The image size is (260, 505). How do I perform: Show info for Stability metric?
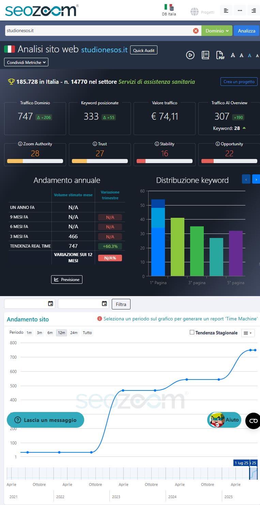pyautogui.click(x=157, y=144)
